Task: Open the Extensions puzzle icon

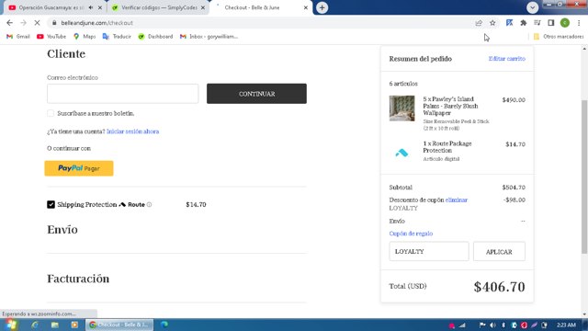Action: click(524, 23)
